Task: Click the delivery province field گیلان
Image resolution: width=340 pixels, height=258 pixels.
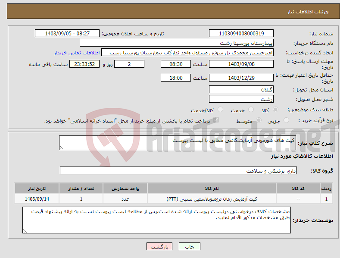Action: 241,89
